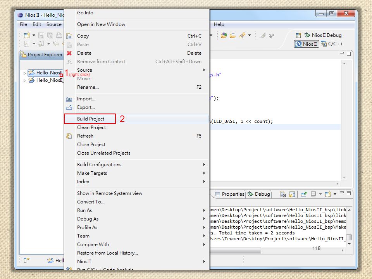Choose Show in Remote Systems view
The image size is (372, 279).
137,193
